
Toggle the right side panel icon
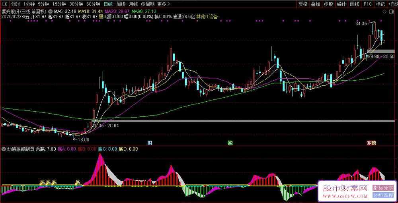pyautogui.click(x=390, y=12)
